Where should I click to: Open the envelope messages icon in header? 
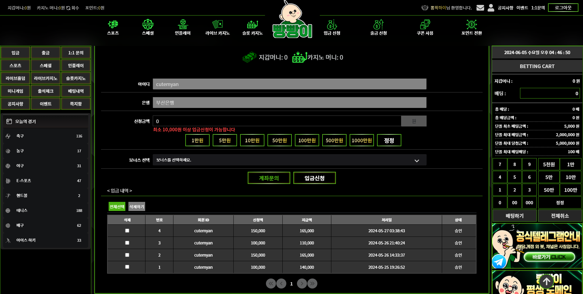(x=480, y=8)
